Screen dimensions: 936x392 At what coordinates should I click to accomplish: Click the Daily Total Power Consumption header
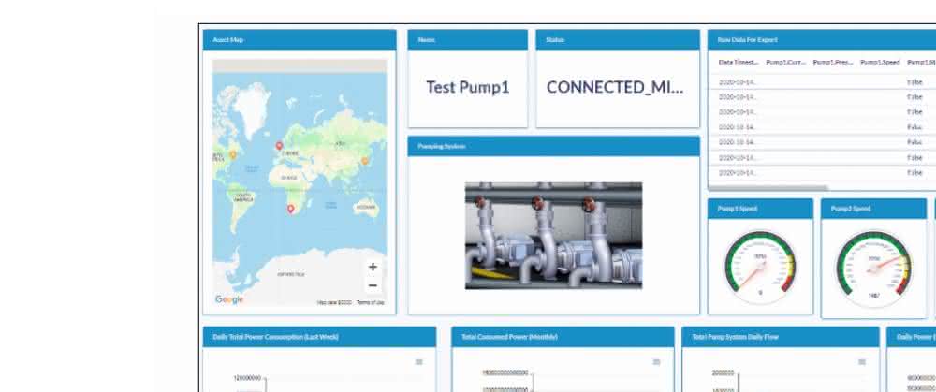[319, 337]
